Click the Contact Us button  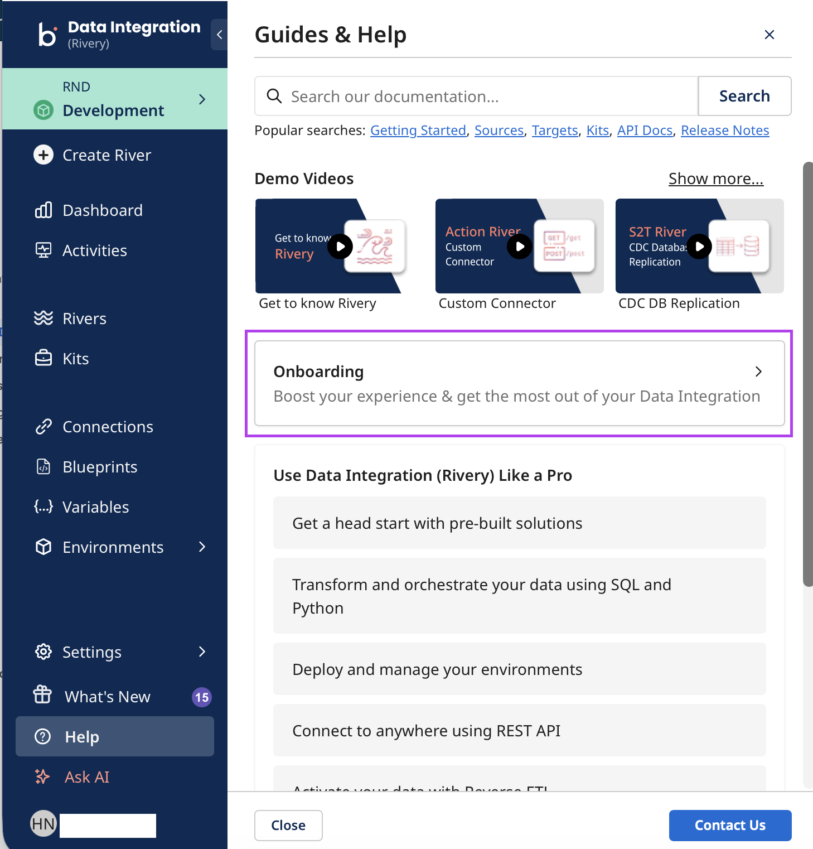(729, 825)
